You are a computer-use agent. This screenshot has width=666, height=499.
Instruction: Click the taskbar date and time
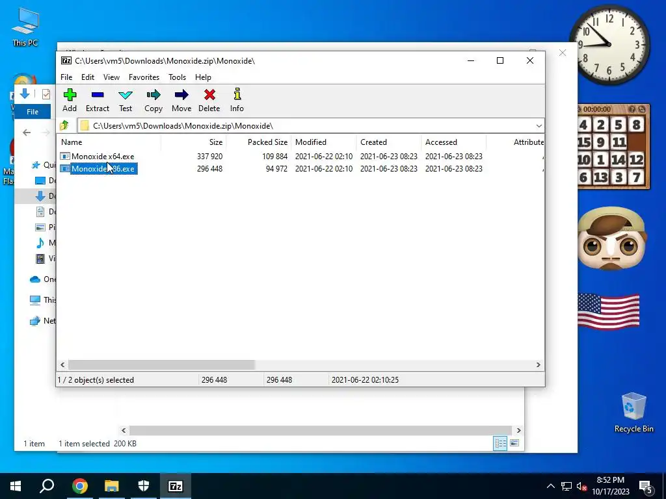point(610,486)
